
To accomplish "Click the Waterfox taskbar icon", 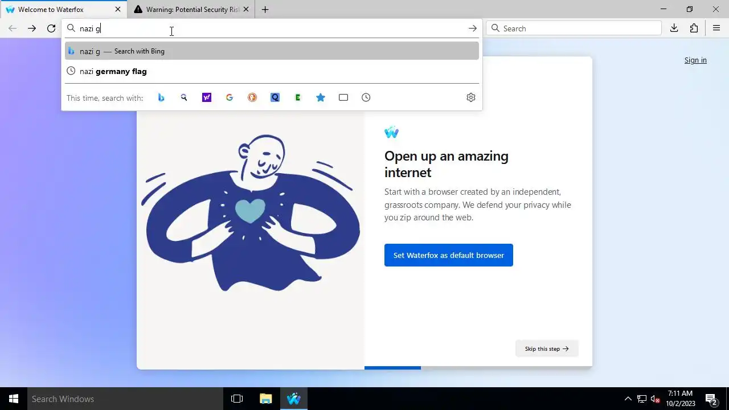I will tap(293, 399).
